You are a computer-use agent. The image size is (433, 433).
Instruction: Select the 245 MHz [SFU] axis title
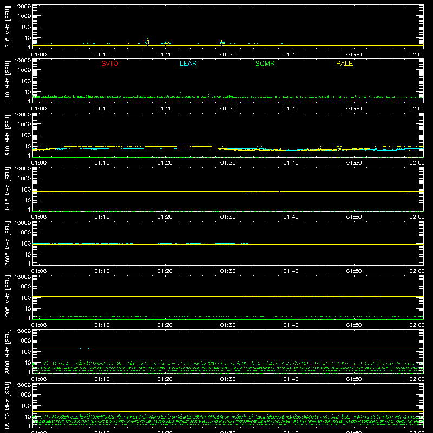tap(8, 27)
